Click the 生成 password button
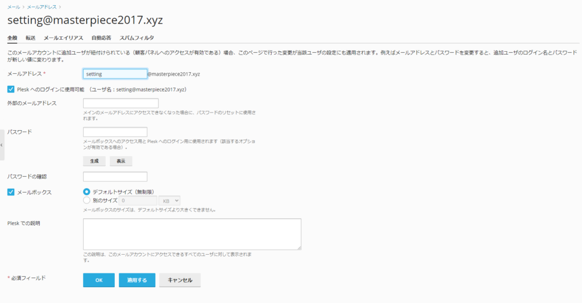Image resolution: width=582 pixels, height=303 pixels. (94, 161)
